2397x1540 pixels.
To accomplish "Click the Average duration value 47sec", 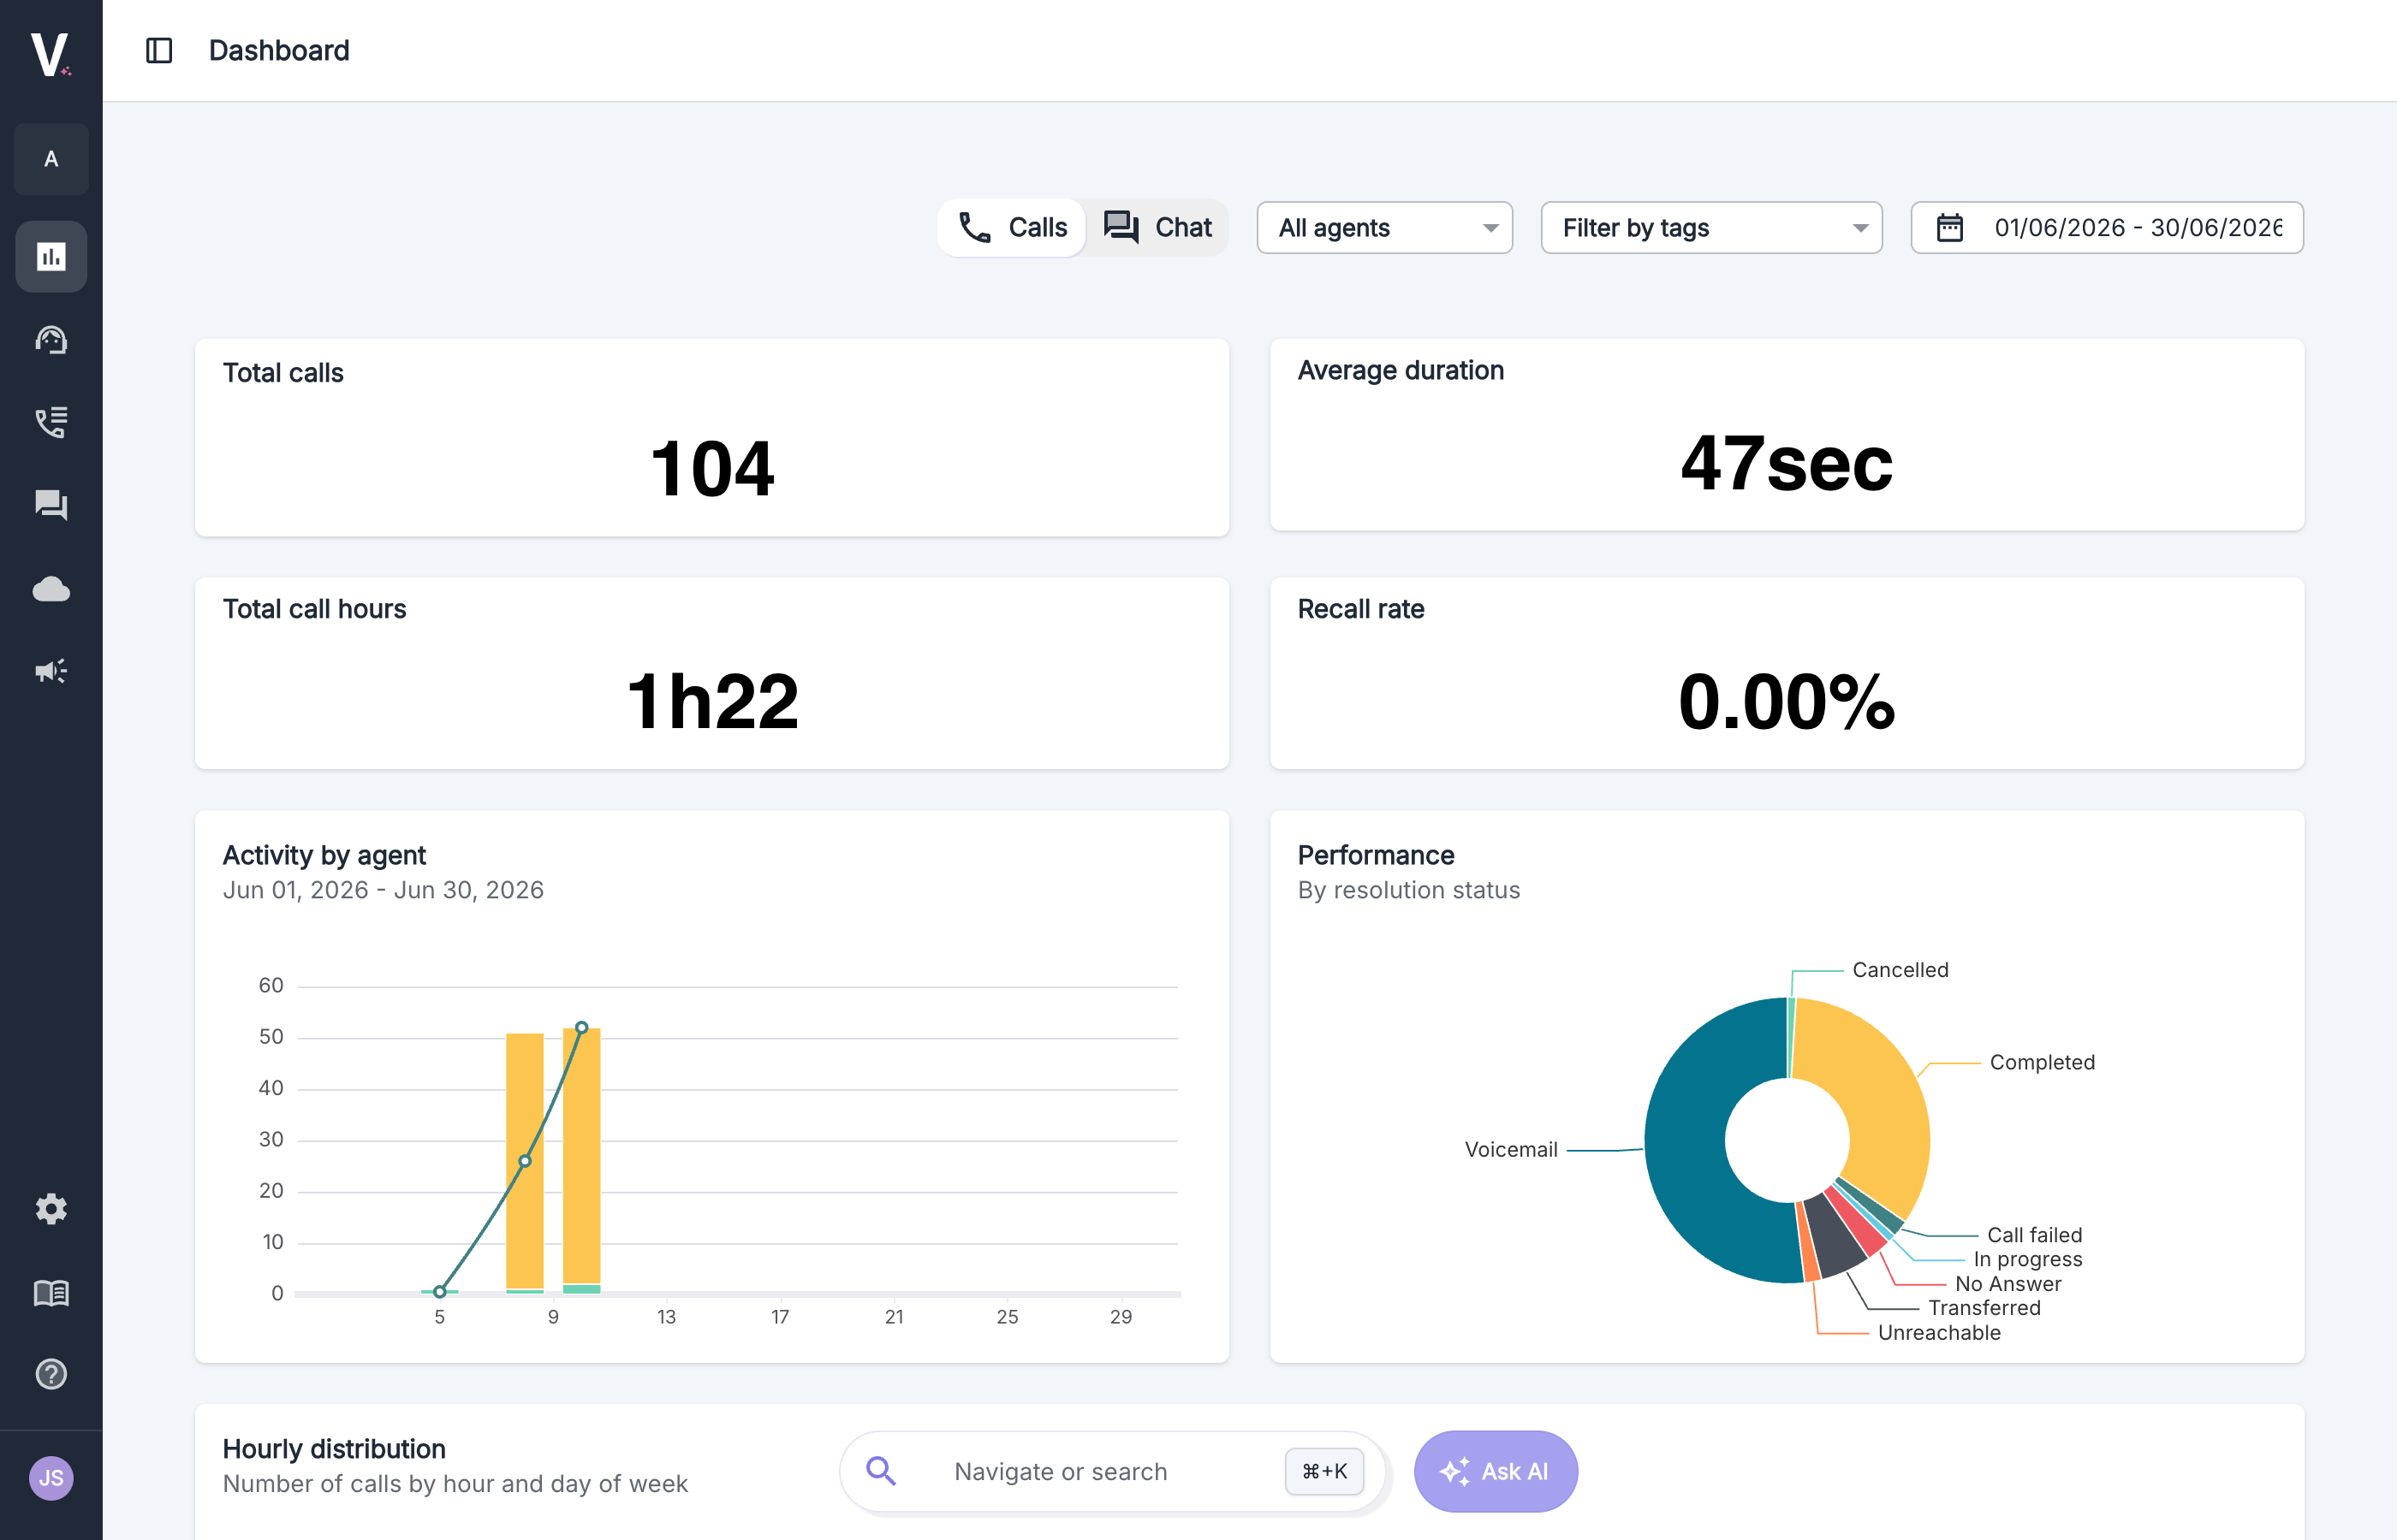I will point(1786,464).
